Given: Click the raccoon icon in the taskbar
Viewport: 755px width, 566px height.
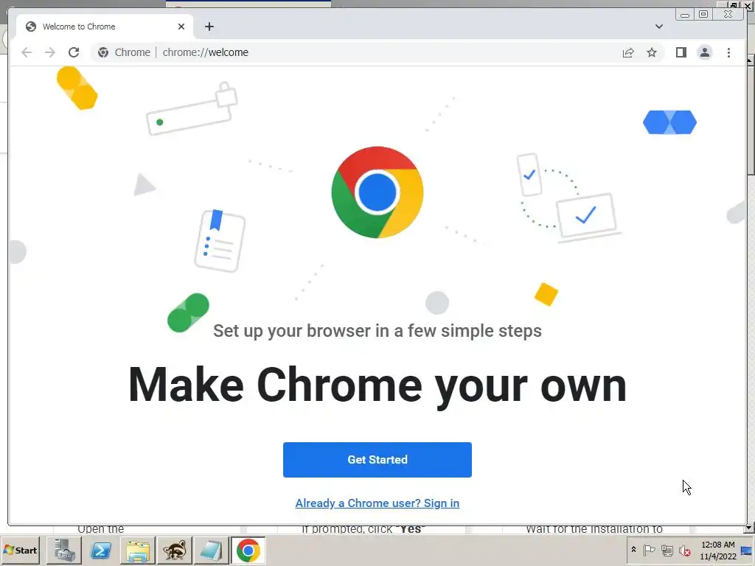Looking at the screenshot, I should pos(174,550).
